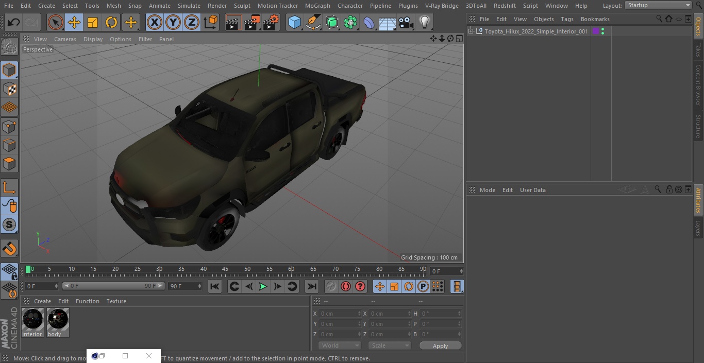Open World coordinate system dropdown
The image size is (704, 363).
tap(339, 345)
